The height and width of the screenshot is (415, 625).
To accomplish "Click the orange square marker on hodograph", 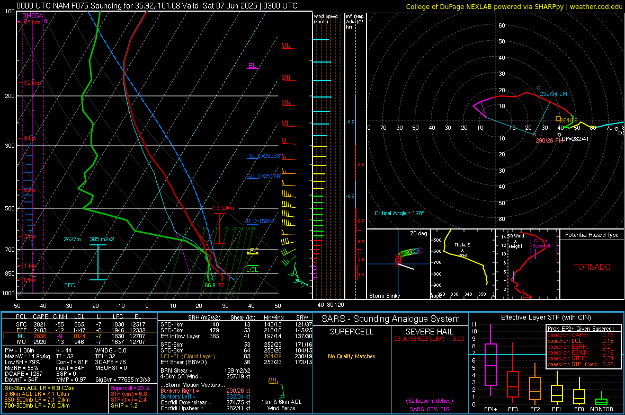I will 558,119.
